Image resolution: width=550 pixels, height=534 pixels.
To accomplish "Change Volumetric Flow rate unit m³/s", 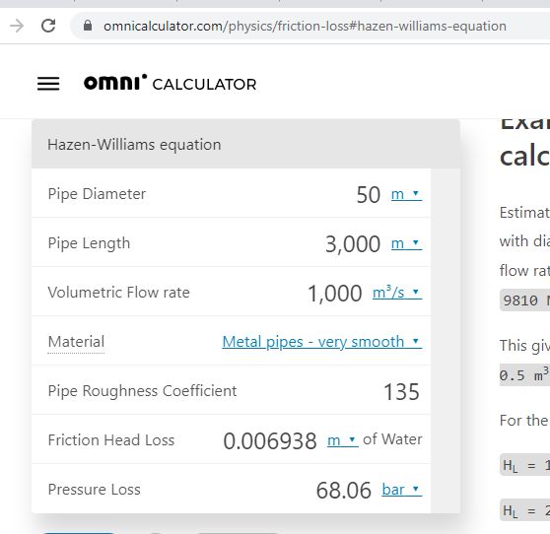I will point(397,293).
